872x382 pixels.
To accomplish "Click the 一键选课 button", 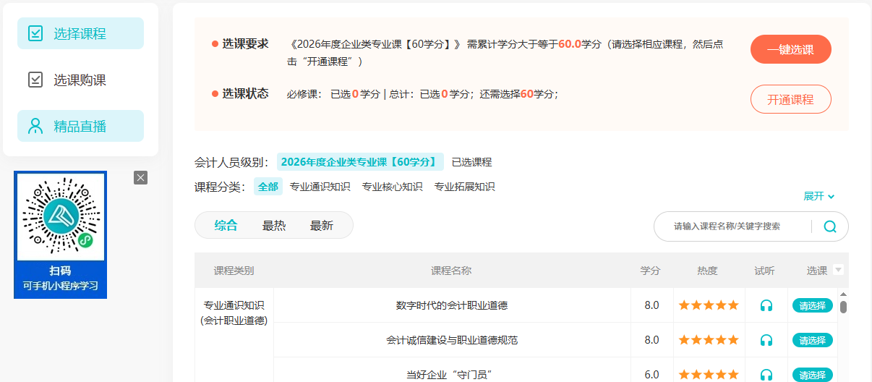I will click(x=791, y=50).
